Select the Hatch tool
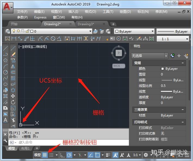 coord(5,96)
